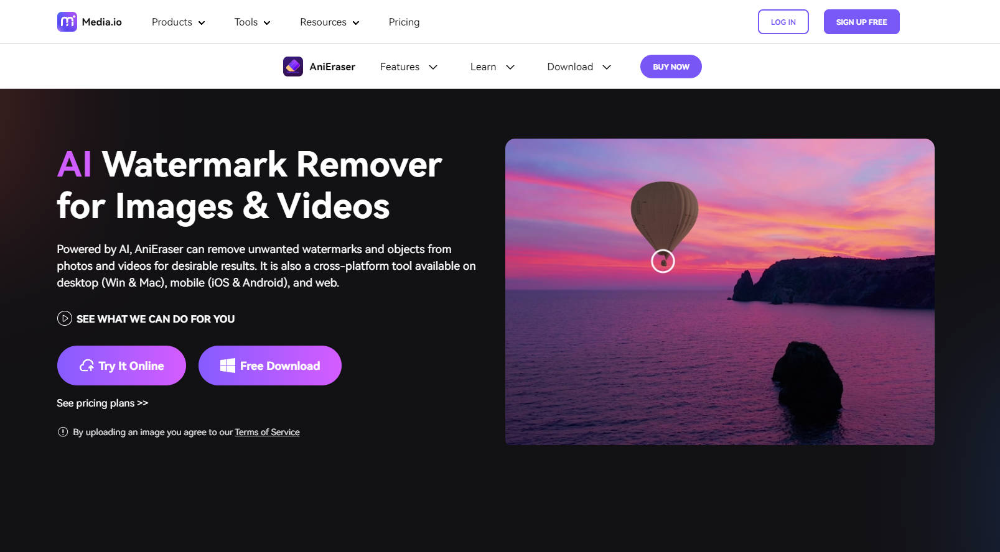Click the circular eraser cursor on the balloon
The image size is (1000, 552).
(x=663, y=261)
